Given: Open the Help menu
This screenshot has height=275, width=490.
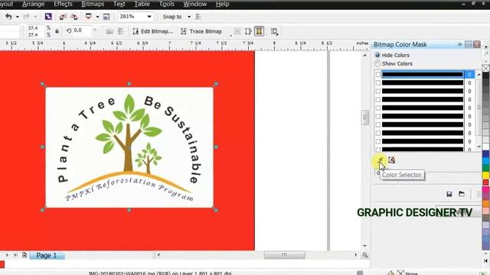Looking at the screenshot, I should pos(222,4).
